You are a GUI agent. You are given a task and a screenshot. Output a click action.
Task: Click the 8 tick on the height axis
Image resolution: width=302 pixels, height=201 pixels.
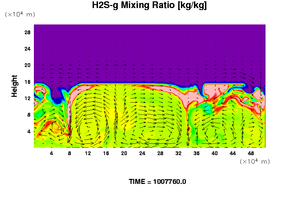[x=29, y=115]
